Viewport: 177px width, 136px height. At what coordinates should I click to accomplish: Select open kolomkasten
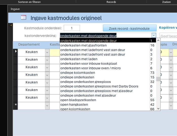(108, 109)
